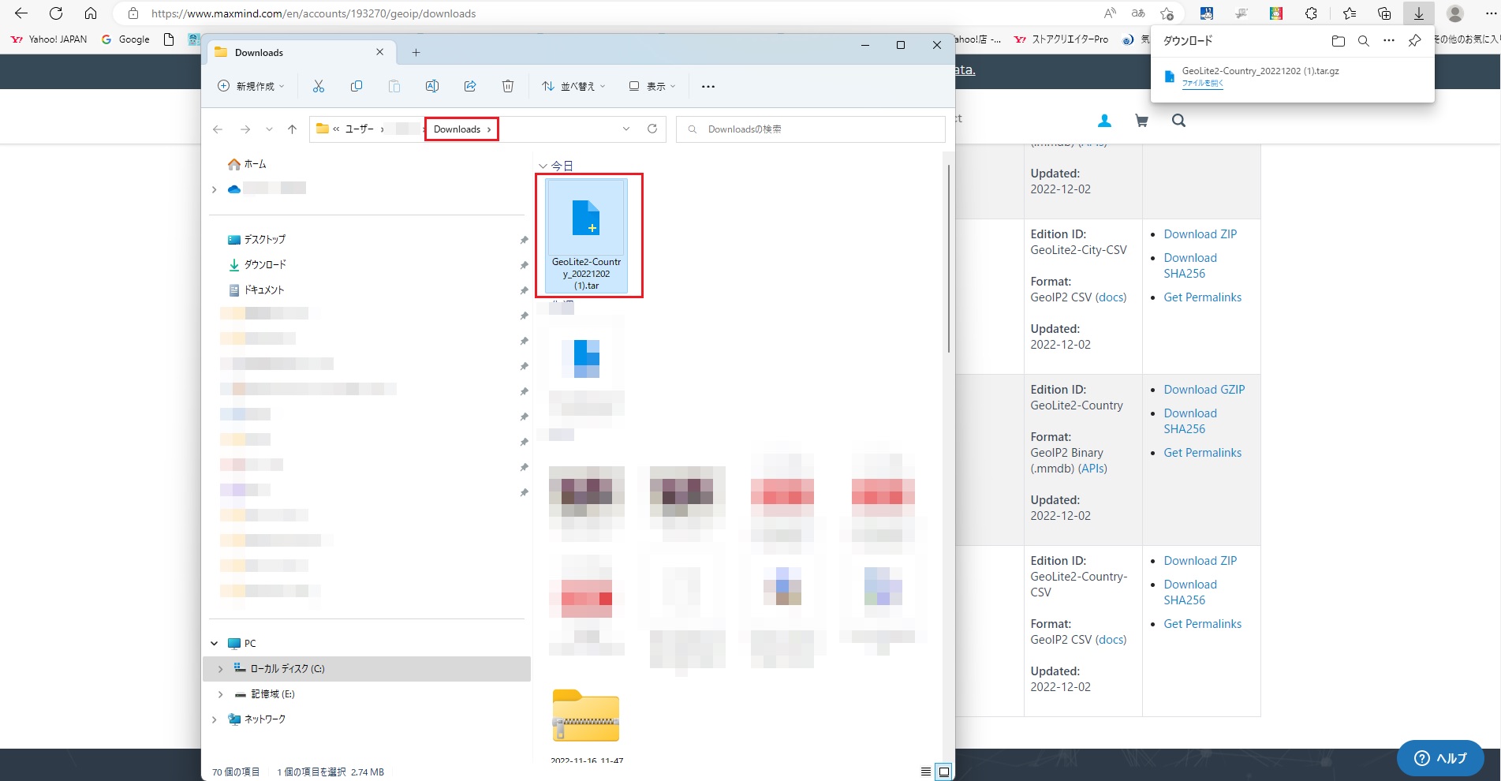Collapse the PC tree node
The height and width of the screenshot is (781, 1501).
[x=215, y=643]
